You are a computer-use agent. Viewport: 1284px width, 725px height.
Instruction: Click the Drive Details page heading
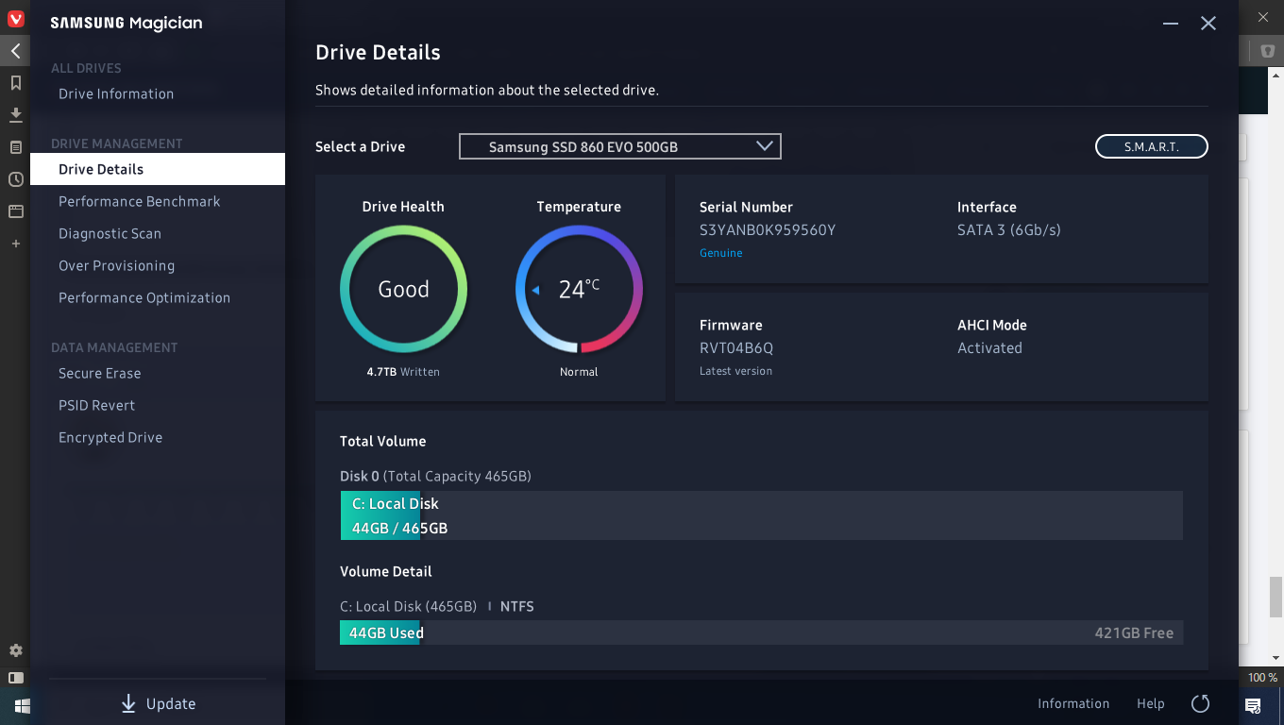(378, 52)
